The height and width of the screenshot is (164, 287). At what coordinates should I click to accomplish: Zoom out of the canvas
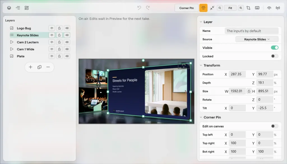(x=220, y=8)
